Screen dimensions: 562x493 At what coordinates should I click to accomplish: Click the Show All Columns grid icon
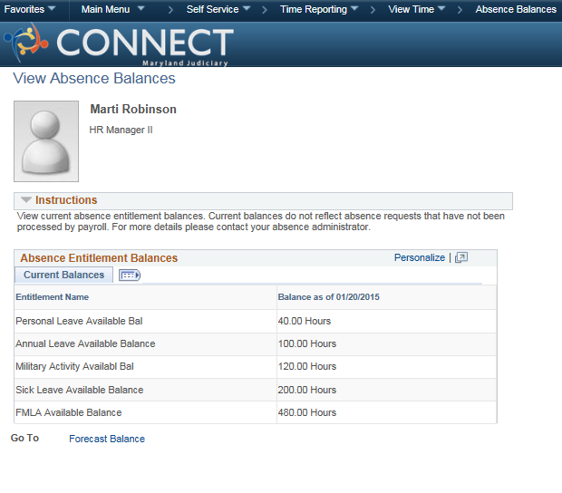click(x=130, y=275)
